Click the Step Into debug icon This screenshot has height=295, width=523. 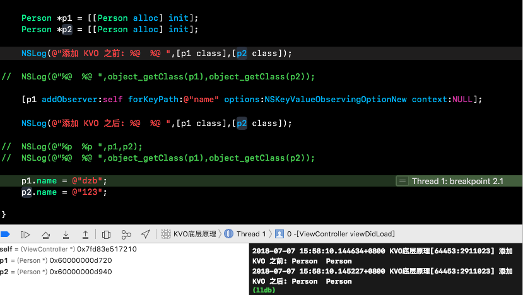(66, 234)
